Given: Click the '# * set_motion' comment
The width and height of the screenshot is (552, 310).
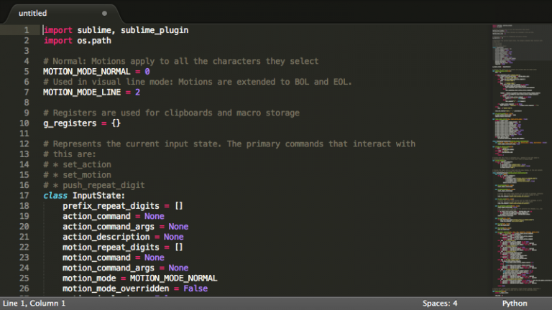Looking at the screenshot, I should click(x=77, y=175).
